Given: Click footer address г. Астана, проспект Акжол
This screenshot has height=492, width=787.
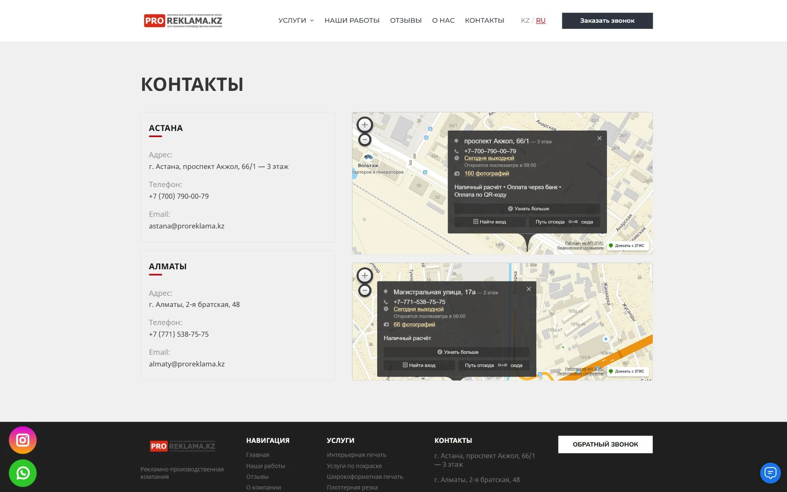Looking at the screenshot, I should click(485, 460).
